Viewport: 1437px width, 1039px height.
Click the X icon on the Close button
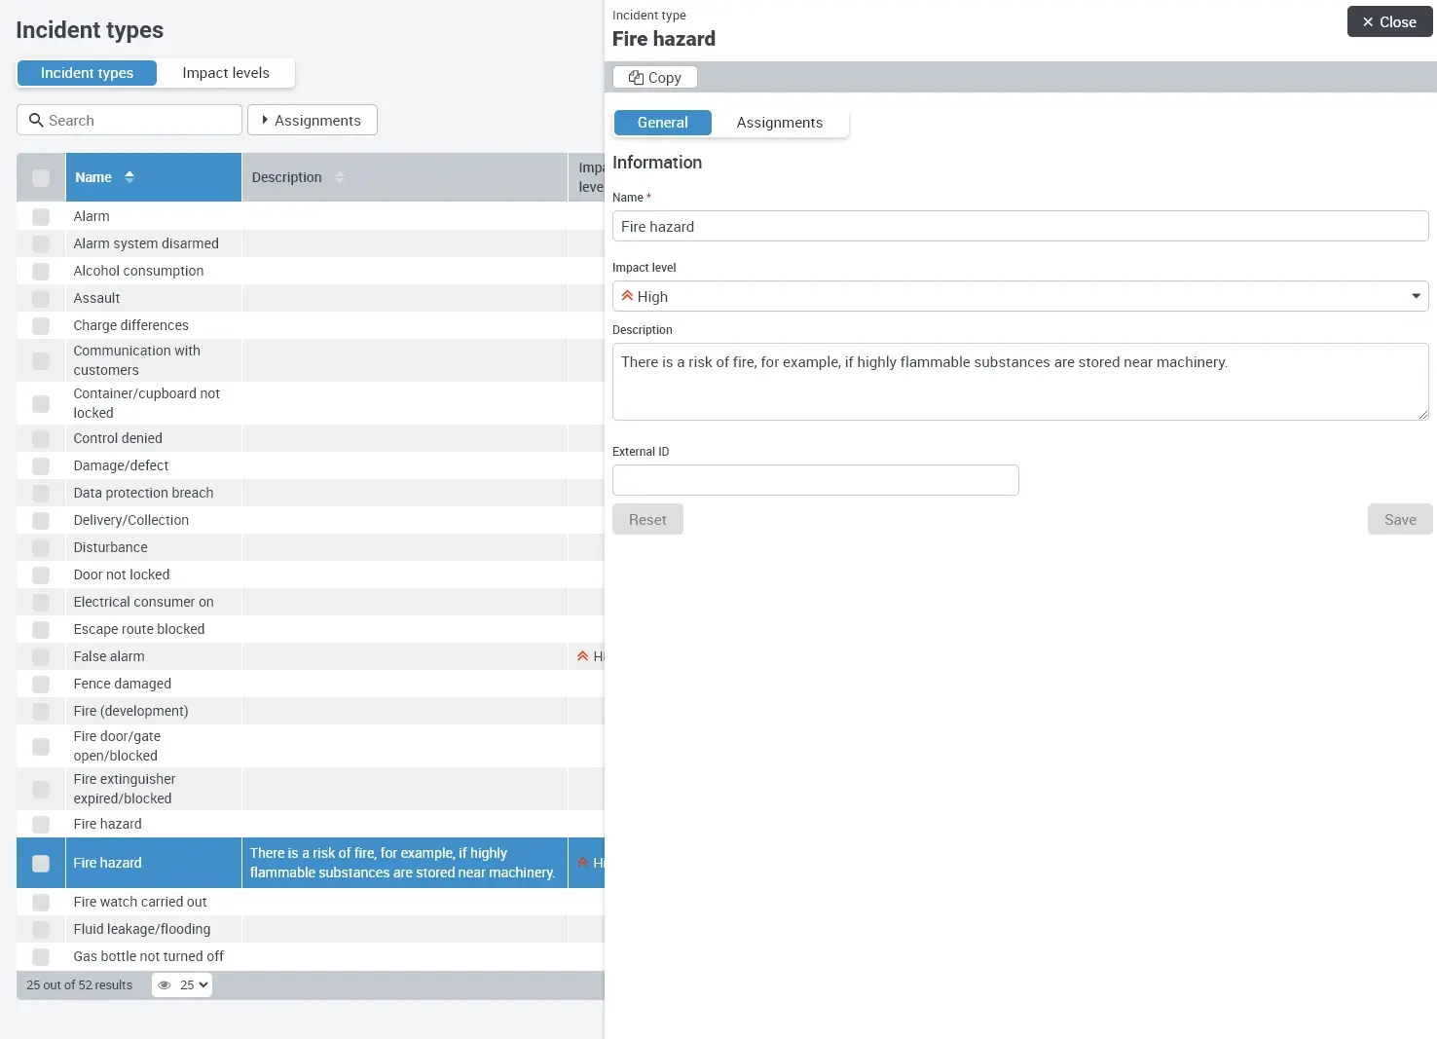(x=1369, y=21)
